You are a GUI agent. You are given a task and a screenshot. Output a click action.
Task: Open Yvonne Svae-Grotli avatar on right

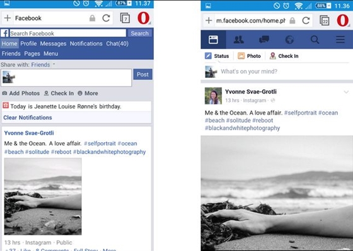pos(213,96)
